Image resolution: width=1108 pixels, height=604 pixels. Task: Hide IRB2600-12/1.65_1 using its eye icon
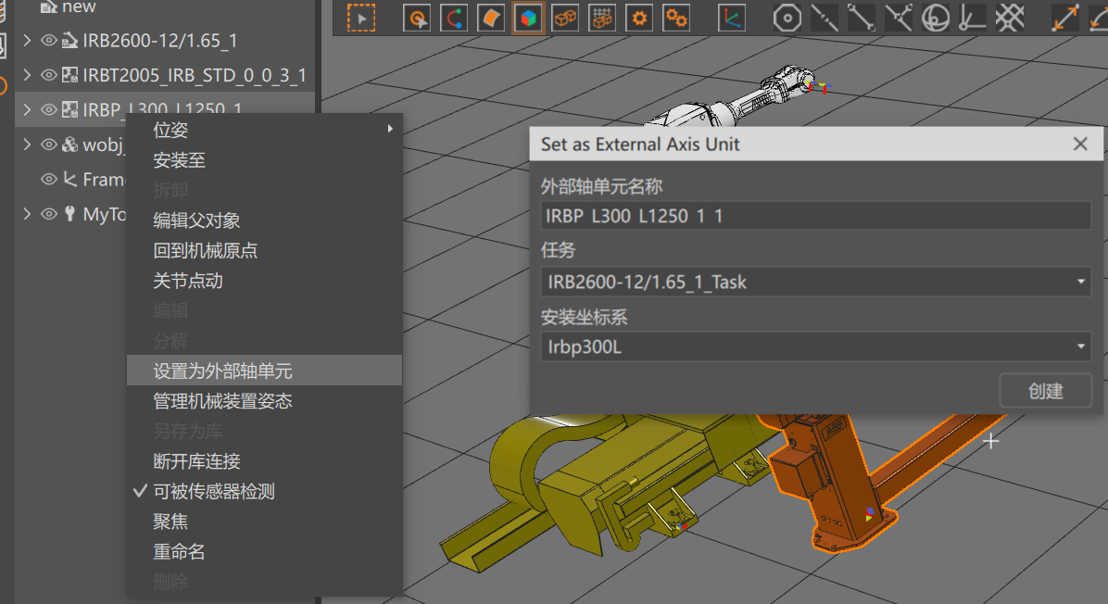[48, 40]
